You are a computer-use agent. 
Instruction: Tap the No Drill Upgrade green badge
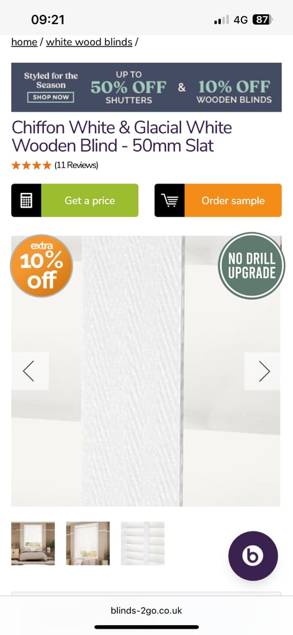[x=251, y=266]
